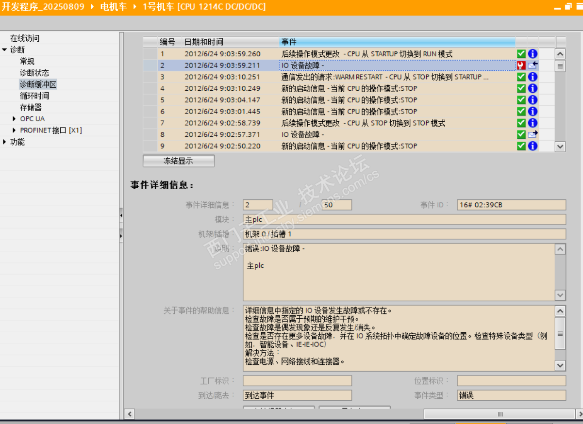Collapse navigation pane with left splitter arrow

(121, 214)
